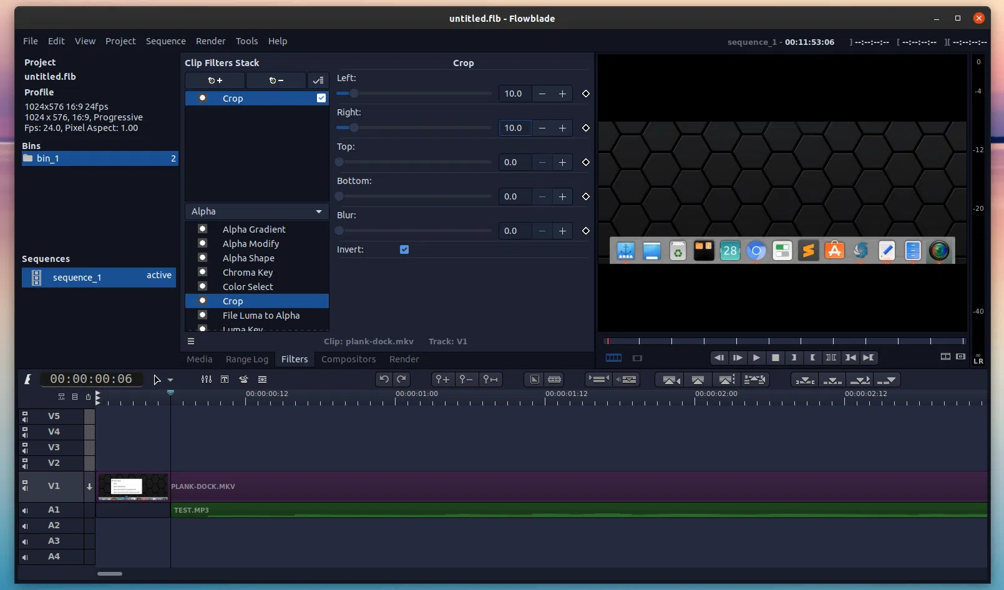Click the remove filter button in the filters stack
This screenshot has width=1004, height=590.
click(x=276, y=80)
